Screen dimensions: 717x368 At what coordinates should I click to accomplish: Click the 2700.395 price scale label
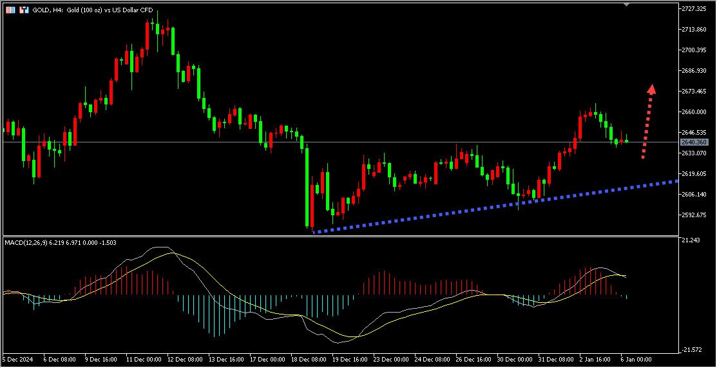pos(696,50)
